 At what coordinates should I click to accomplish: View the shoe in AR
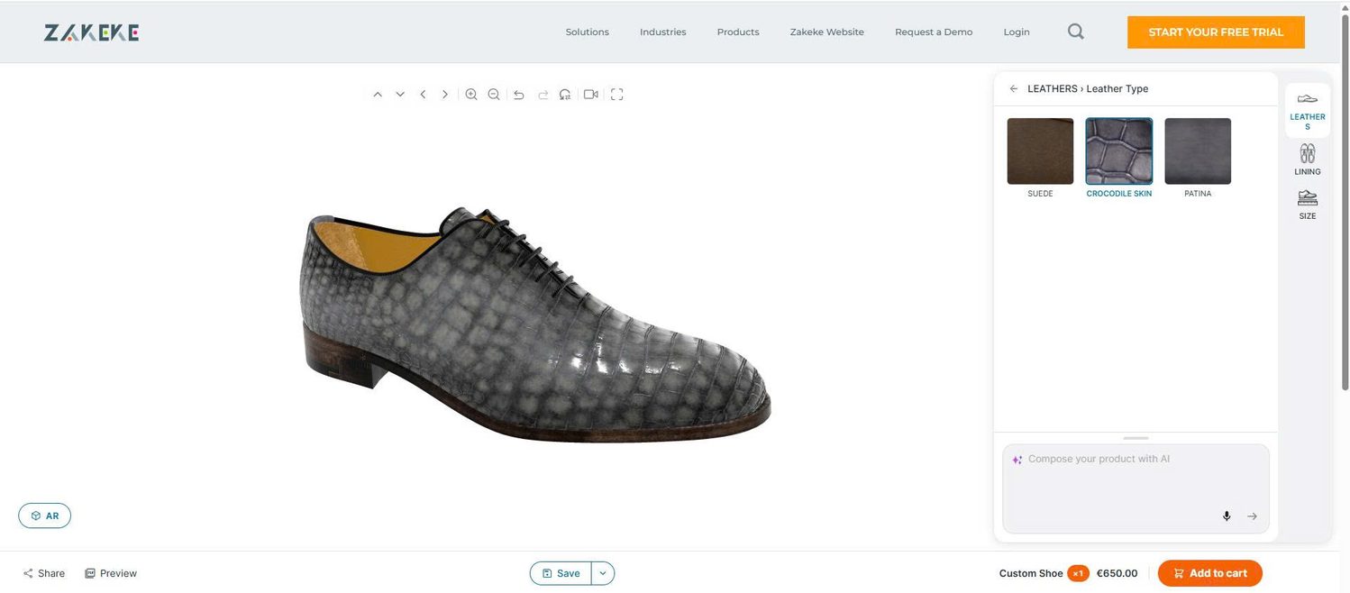click(45, 515)
